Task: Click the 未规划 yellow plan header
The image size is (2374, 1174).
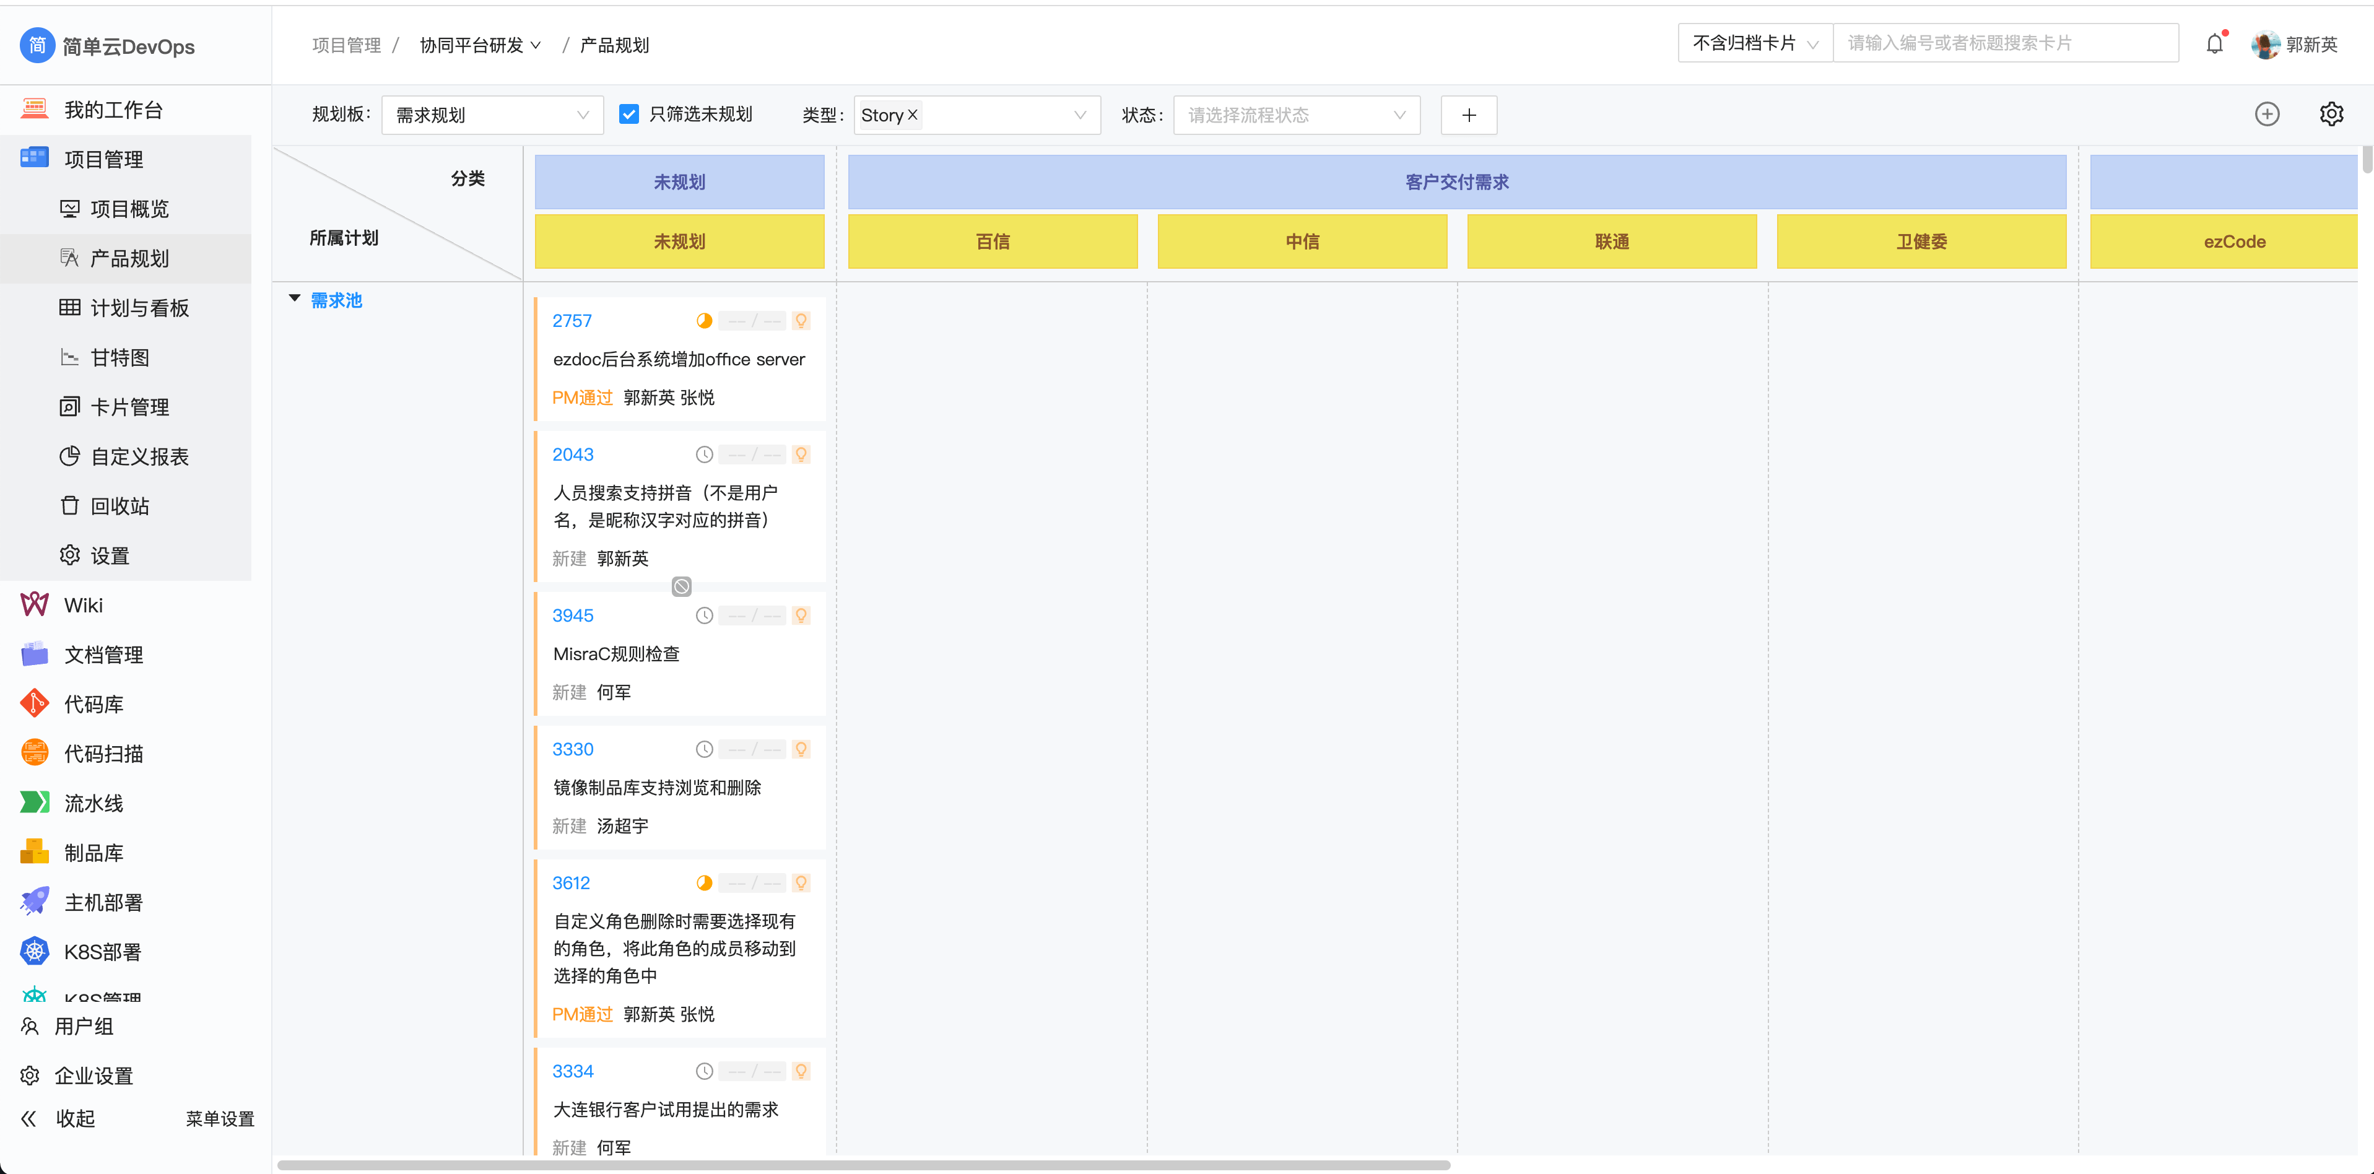Action: click(679, 241)
